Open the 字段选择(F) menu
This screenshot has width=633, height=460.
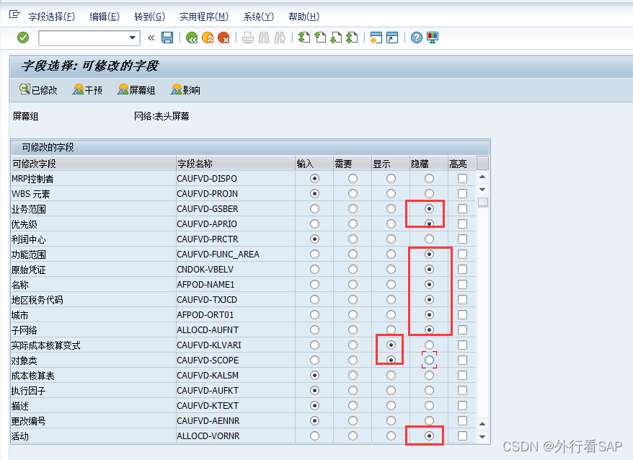52,17
